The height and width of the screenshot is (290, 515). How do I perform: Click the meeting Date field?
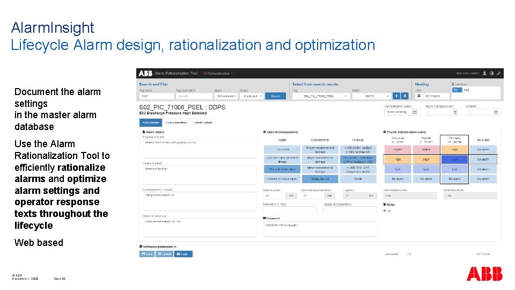click(436, 96)
